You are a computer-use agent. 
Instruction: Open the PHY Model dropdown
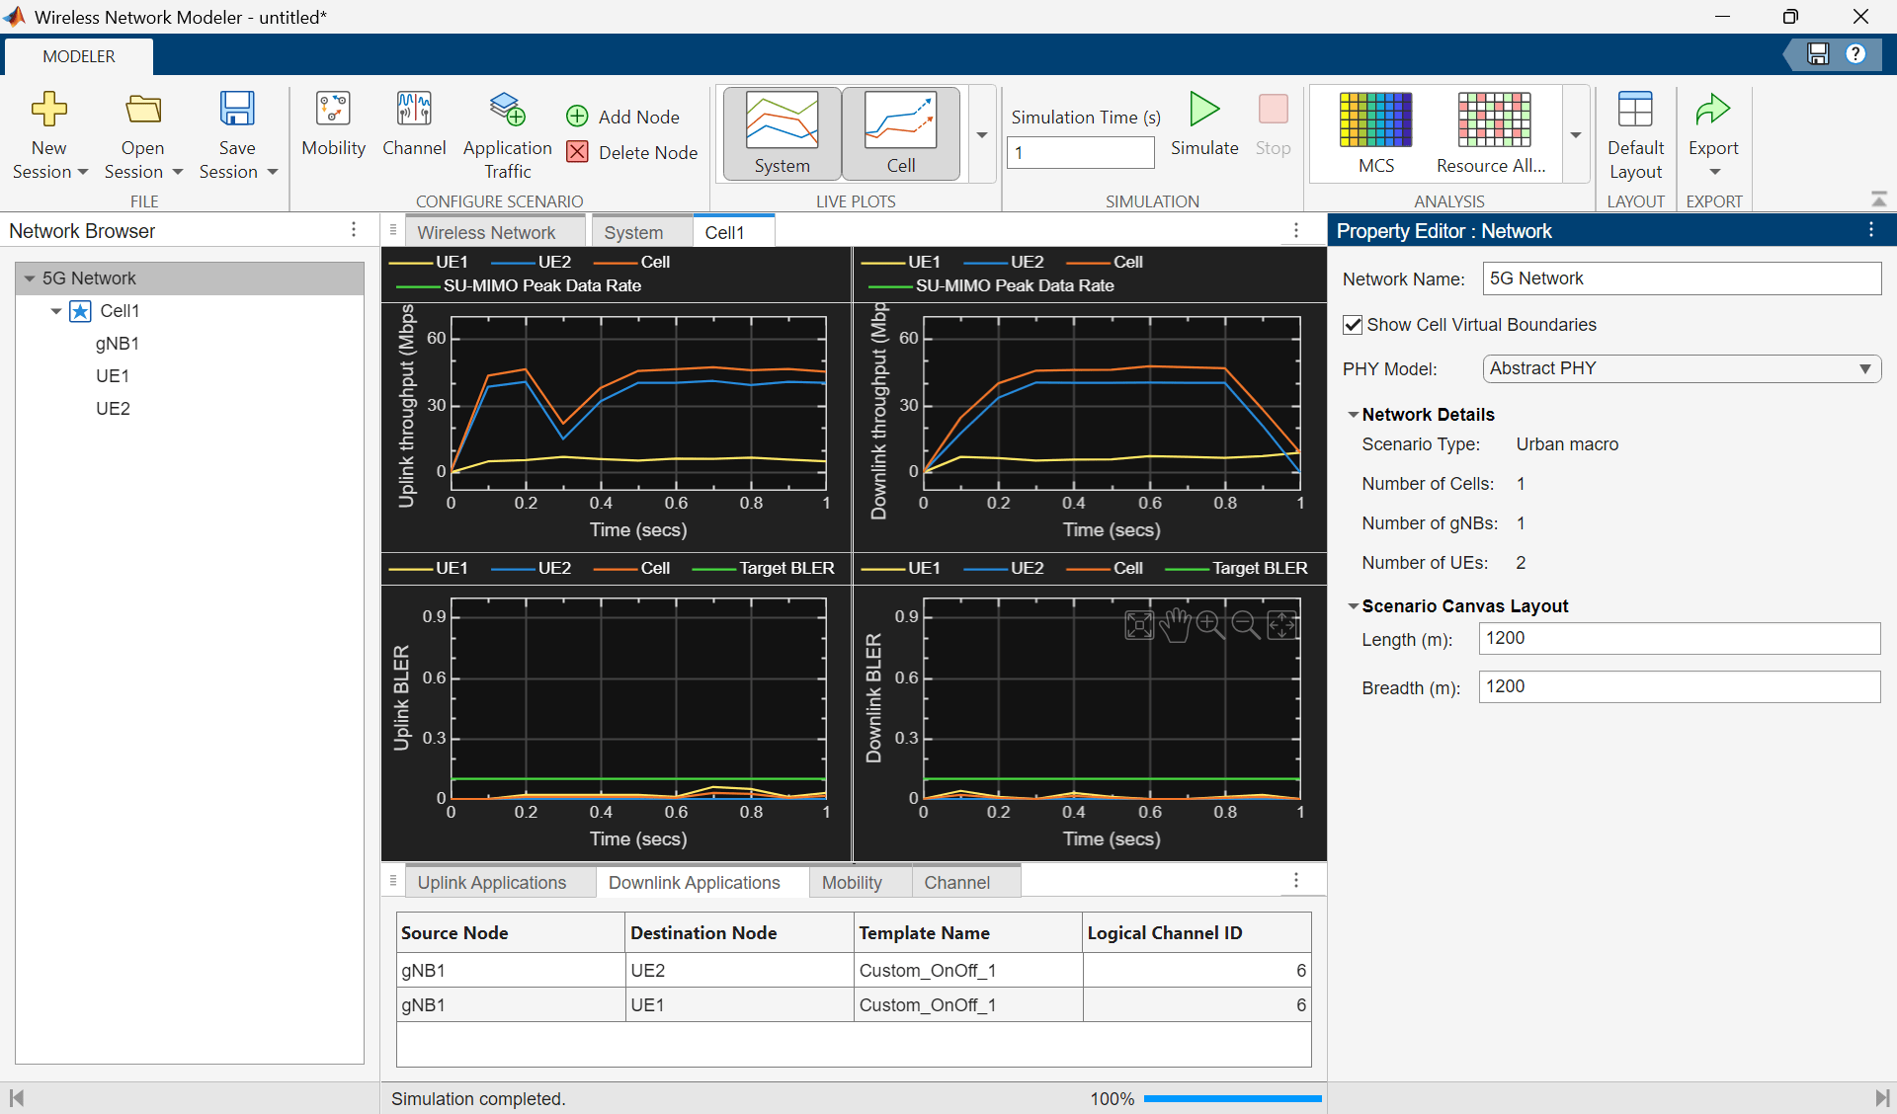1681,368
